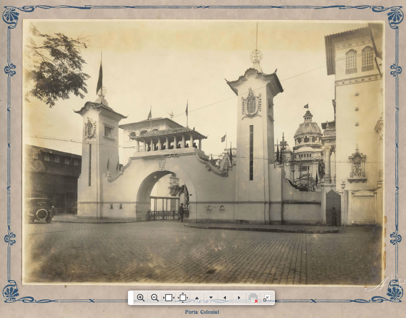Fit image to width button
The height and width of the screenshot is (318, 406).
tap(168, 298)
